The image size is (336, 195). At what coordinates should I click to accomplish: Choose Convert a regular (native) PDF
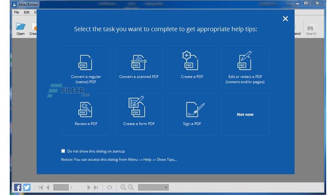[x=86, y=67]
